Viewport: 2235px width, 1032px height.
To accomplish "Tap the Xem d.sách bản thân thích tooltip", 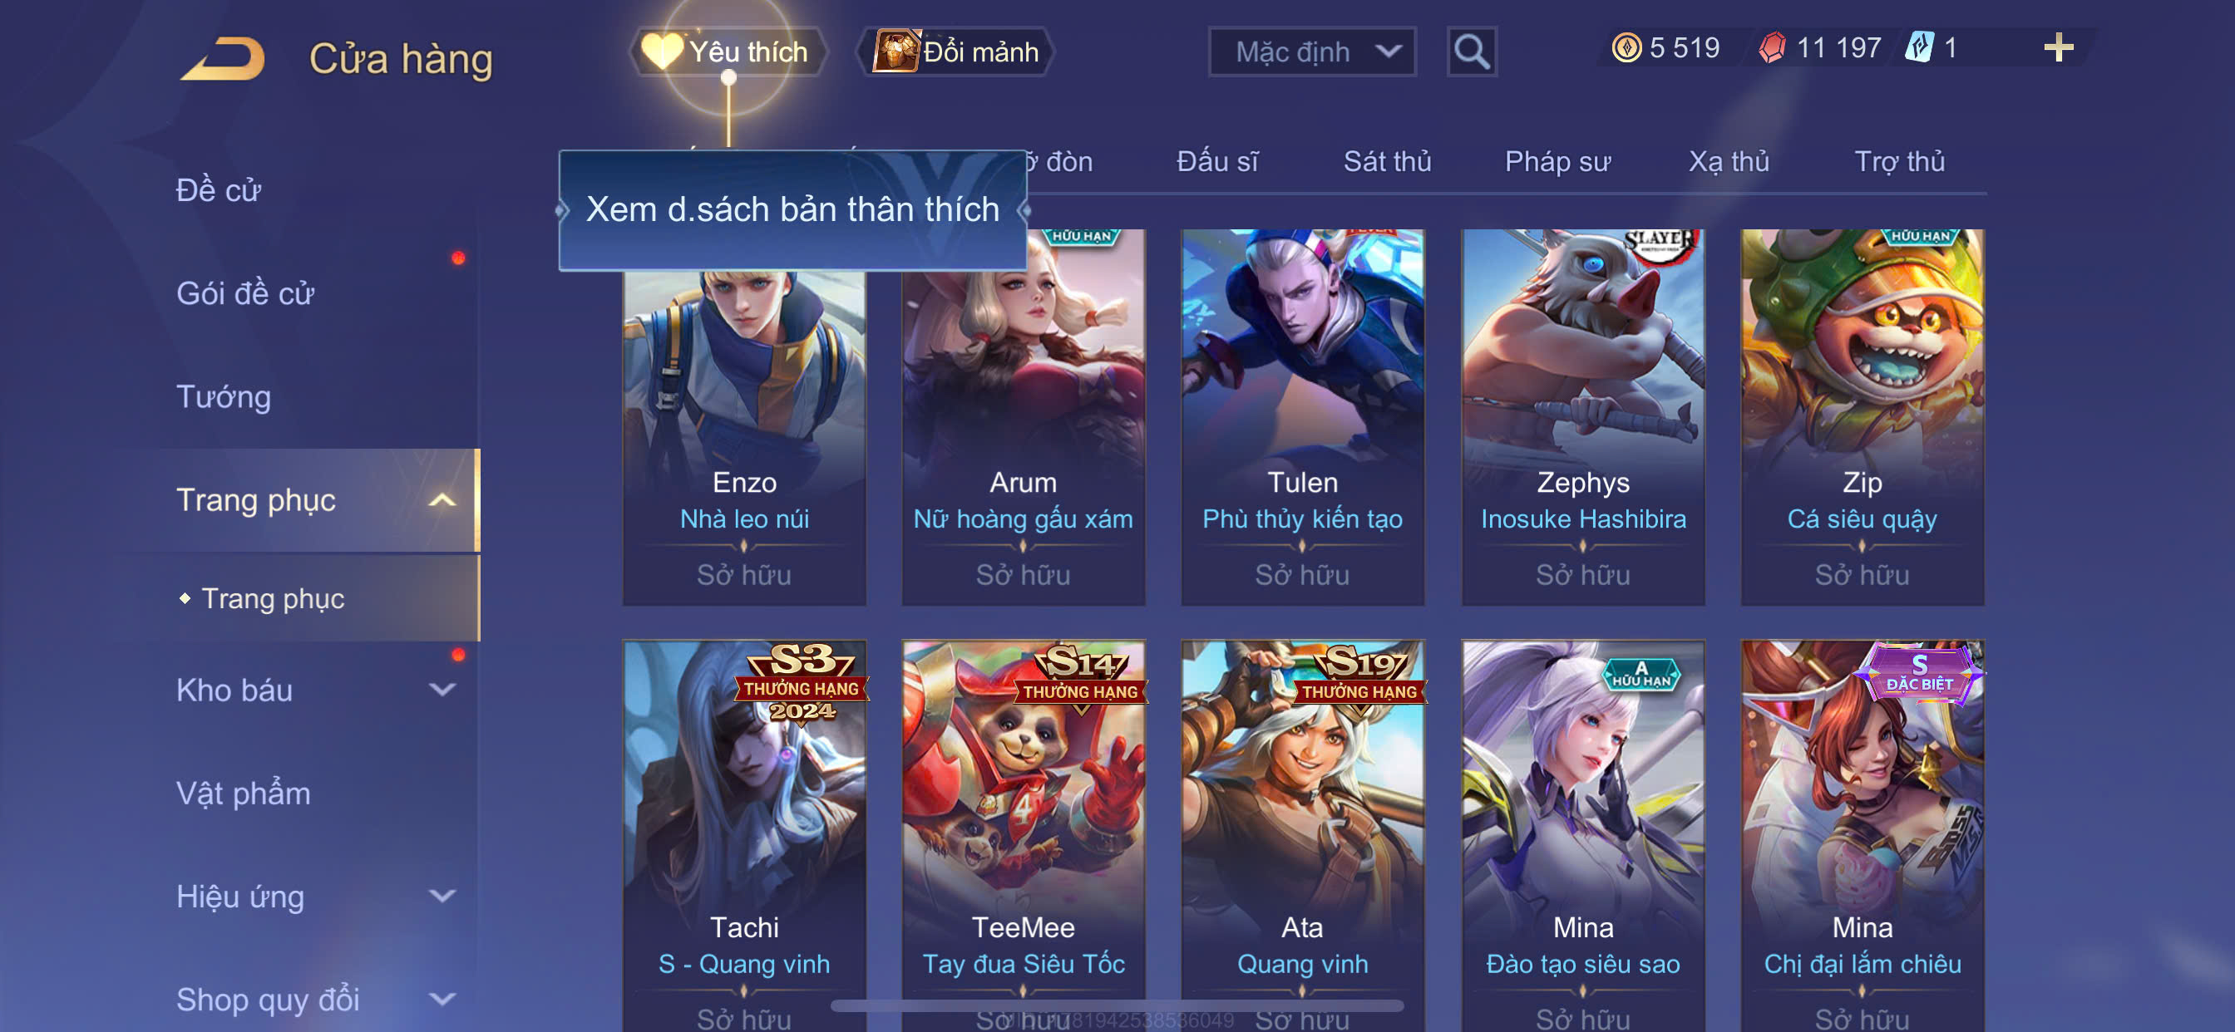I will [792, 209].
